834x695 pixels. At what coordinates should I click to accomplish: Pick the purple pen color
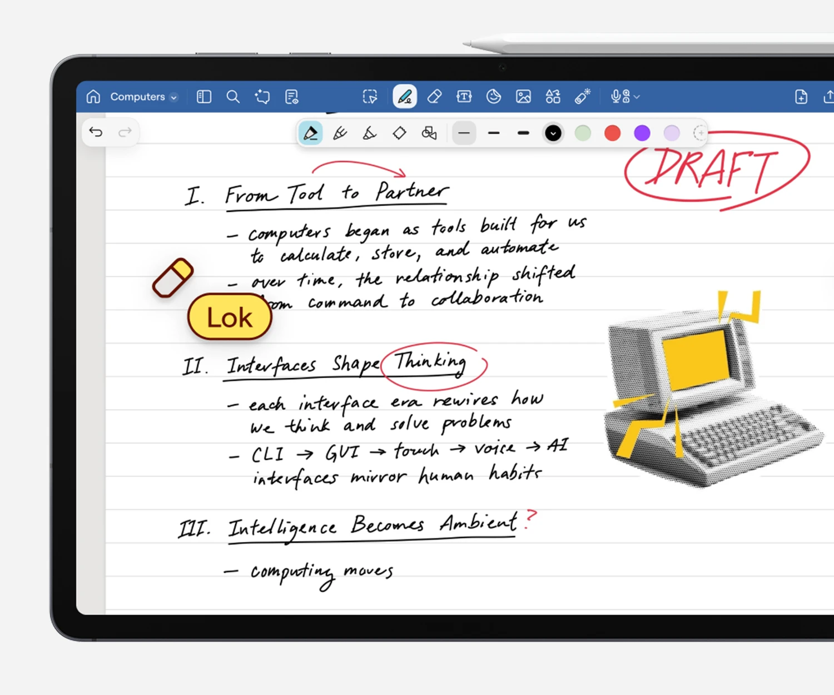pyautogui.click(x=642, y=133)
